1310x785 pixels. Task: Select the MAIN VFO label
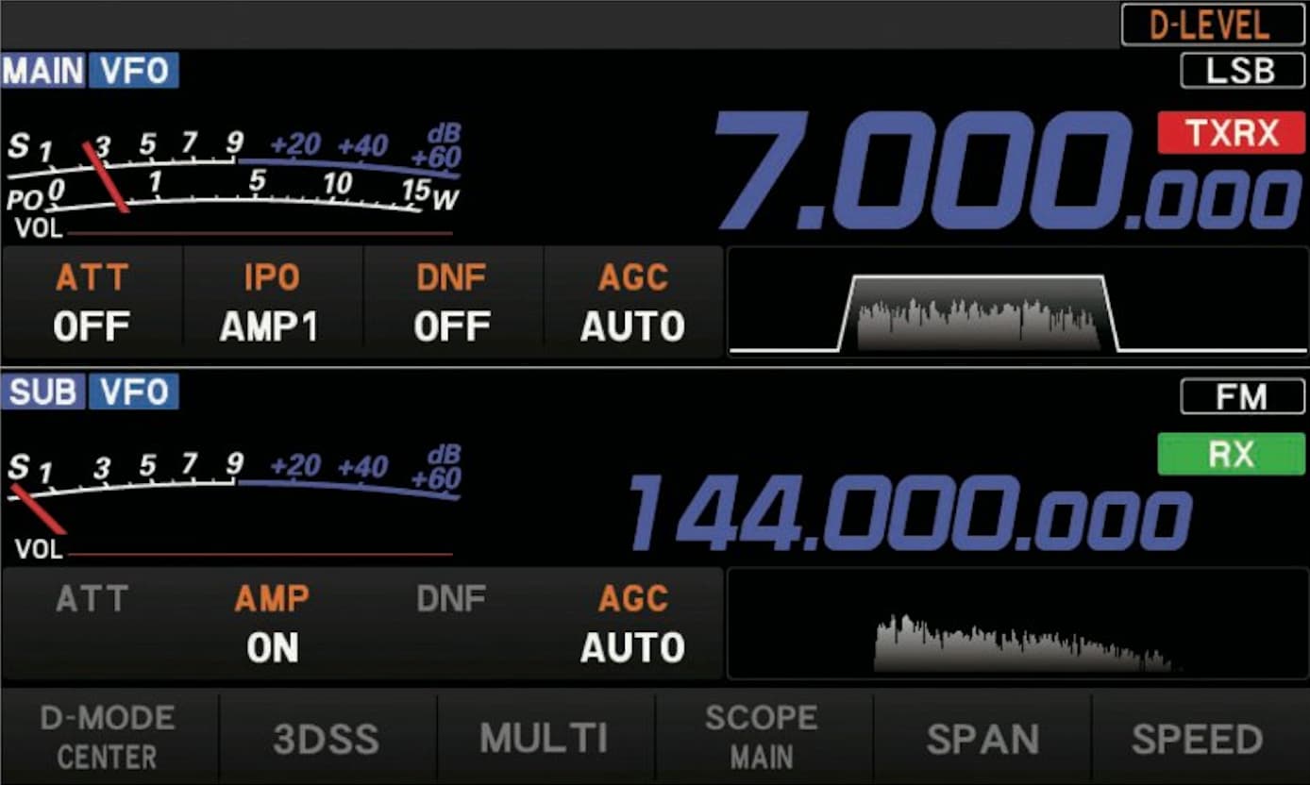pyautogui.click(x=91, y=71)
